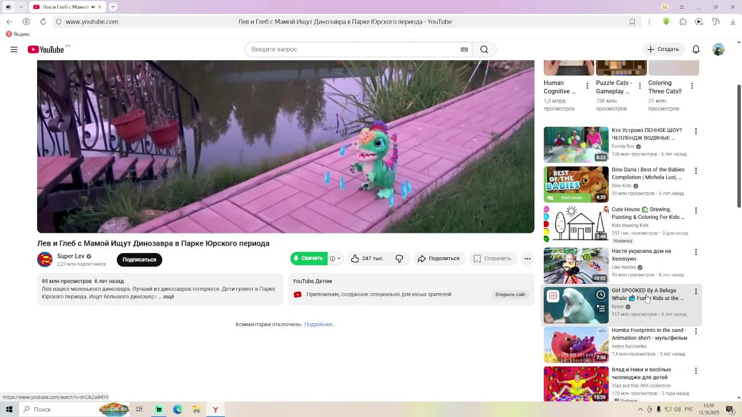
Task: Open Кто Устроил ПЕННОЕ ШОУ thumbnail
Action: (x=576, y=145)
